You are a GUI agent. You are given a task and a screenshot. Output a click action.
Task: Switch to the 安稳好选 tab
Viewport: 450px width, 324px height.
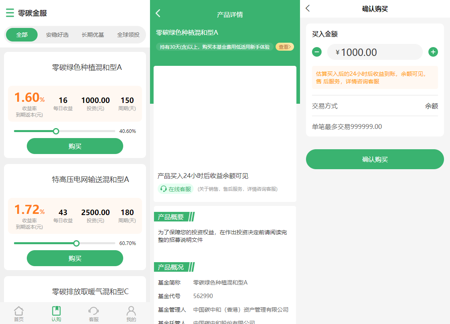pyautogui.click(x=57, y=35)
